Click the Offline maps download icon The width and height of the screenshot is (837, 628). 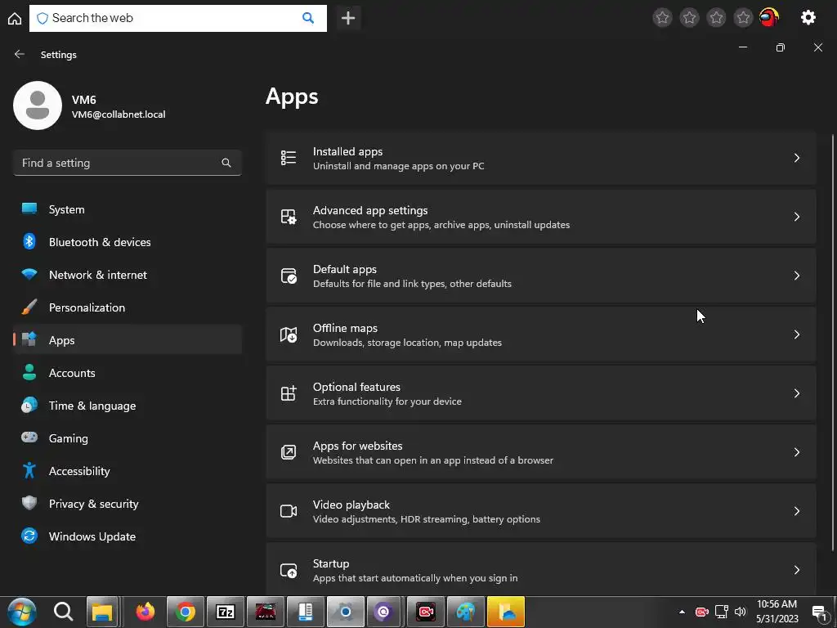[x=289, y=334]
